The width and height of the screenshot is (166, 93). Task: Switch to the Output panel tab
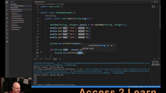(41, 59)
